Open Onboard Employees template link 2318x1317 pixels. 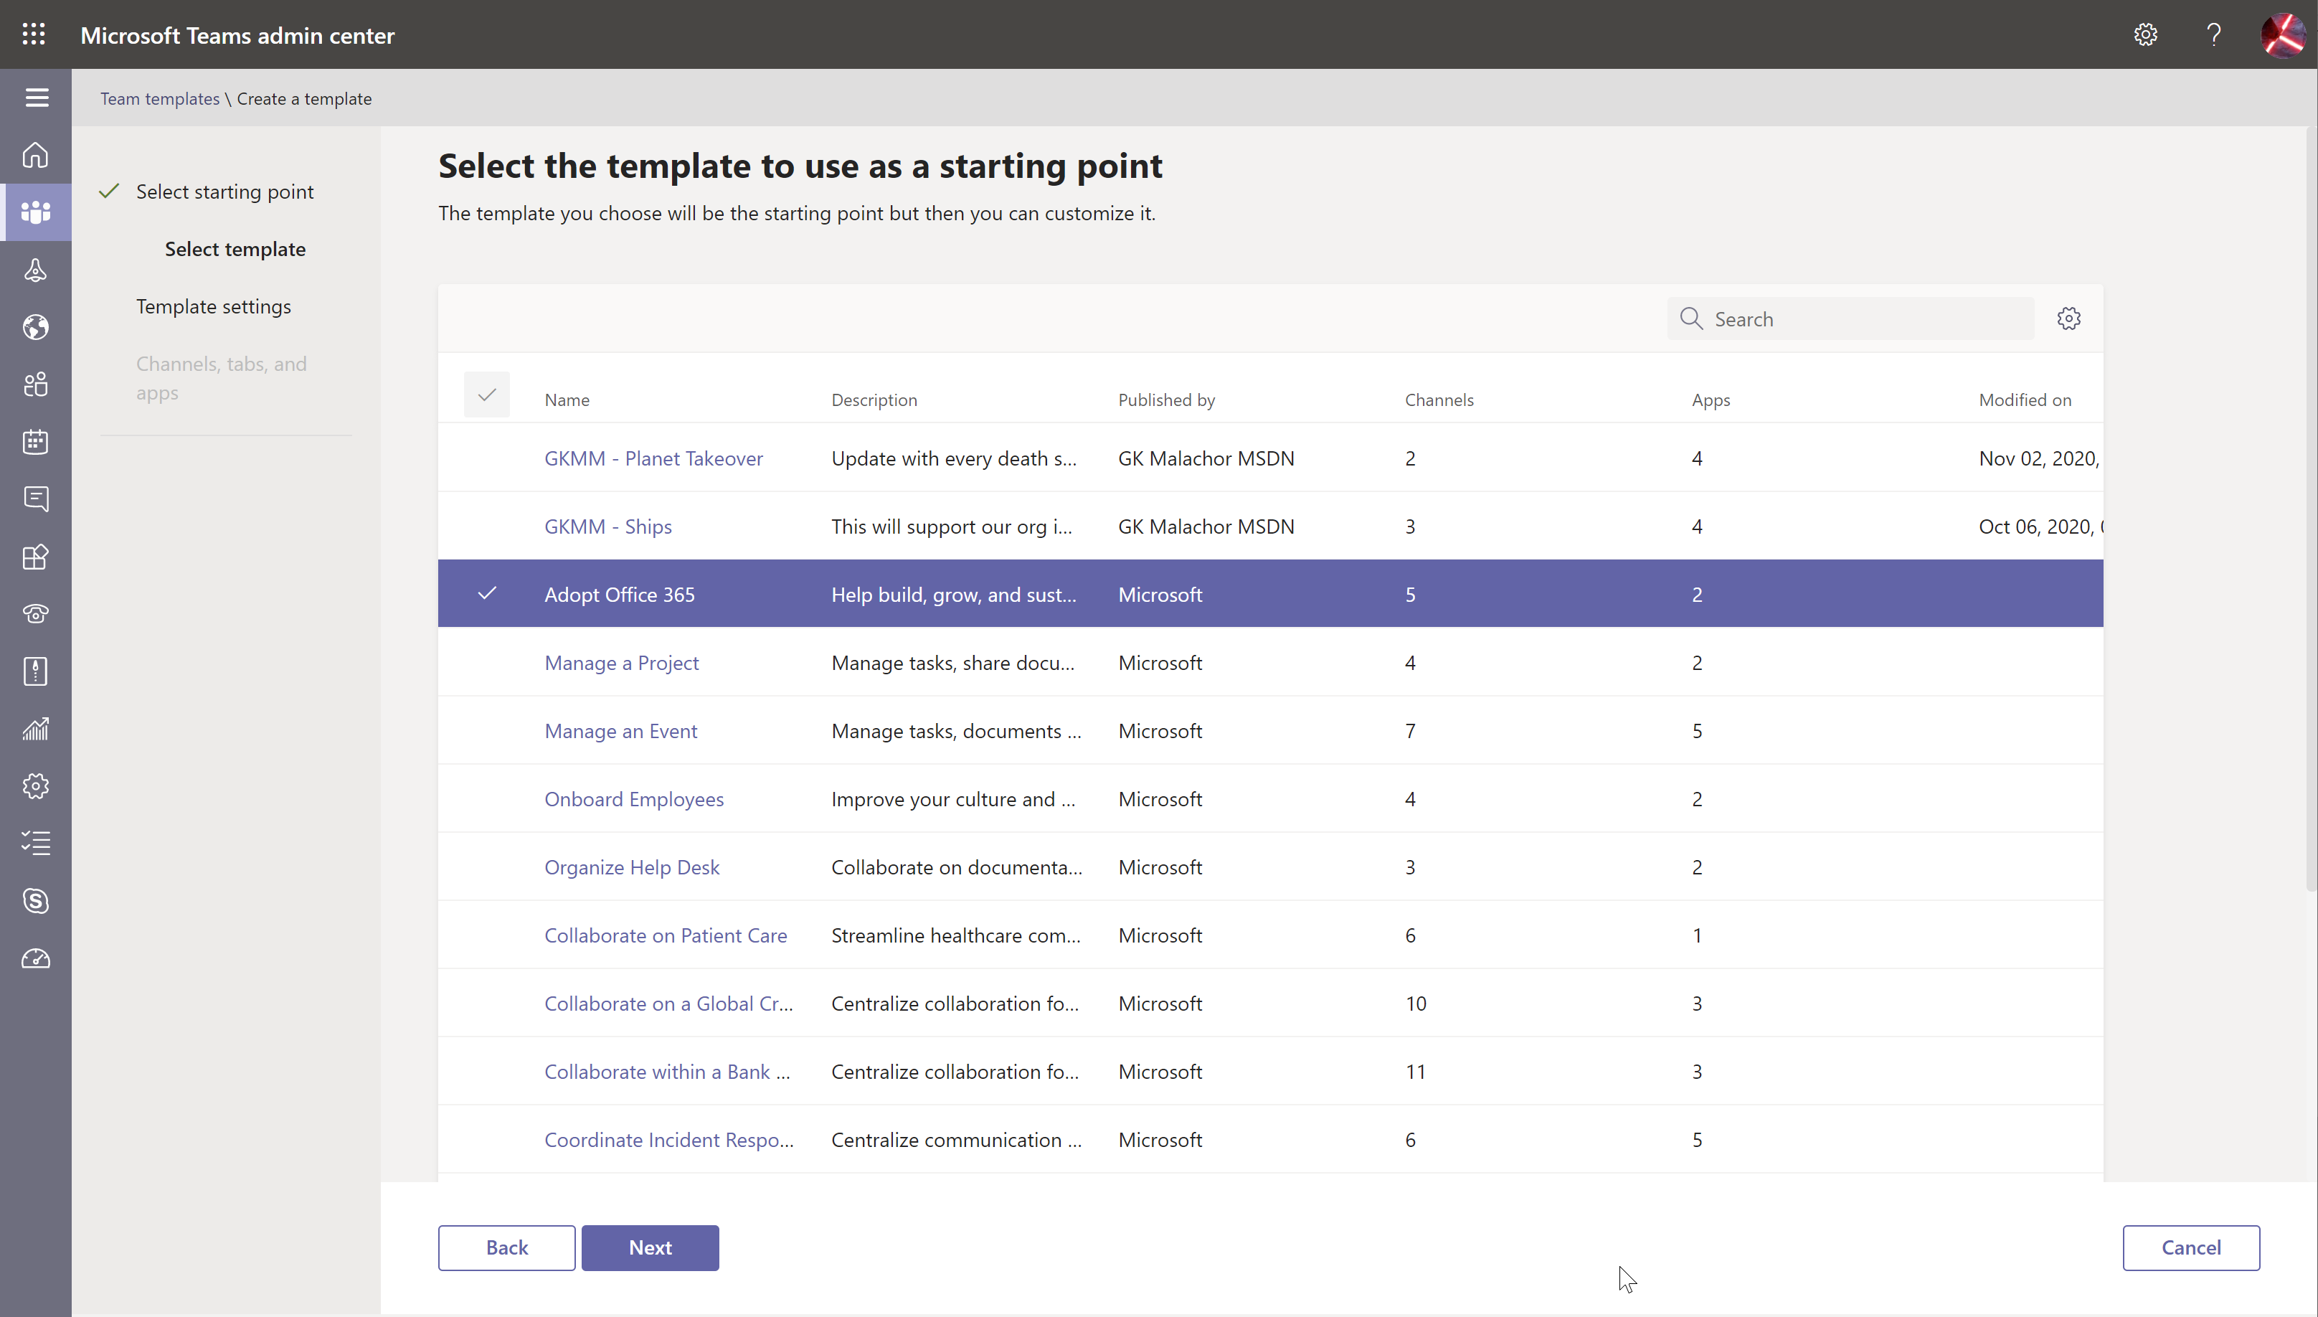[x=634, y=798]
